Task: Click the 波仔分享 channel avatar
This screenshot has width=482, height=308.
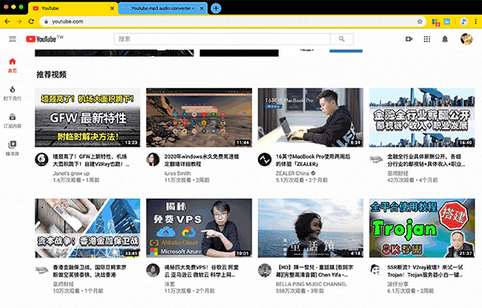Action: point(376,270)
